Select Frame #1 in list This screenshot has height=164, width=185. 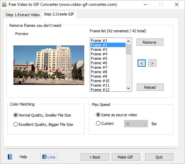click(x=108, y=41)
